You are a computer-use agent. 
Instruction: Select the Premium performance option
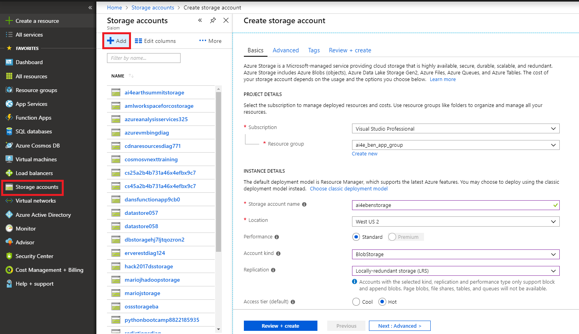pyautogui.click(x=392, y=236)
